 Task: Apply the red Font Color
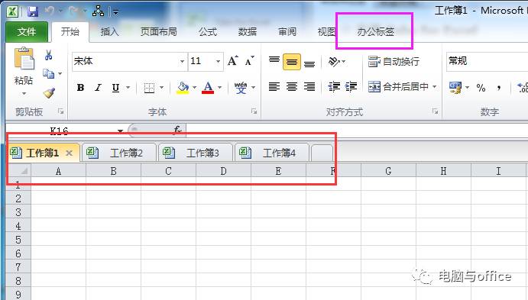pos(208,88)
